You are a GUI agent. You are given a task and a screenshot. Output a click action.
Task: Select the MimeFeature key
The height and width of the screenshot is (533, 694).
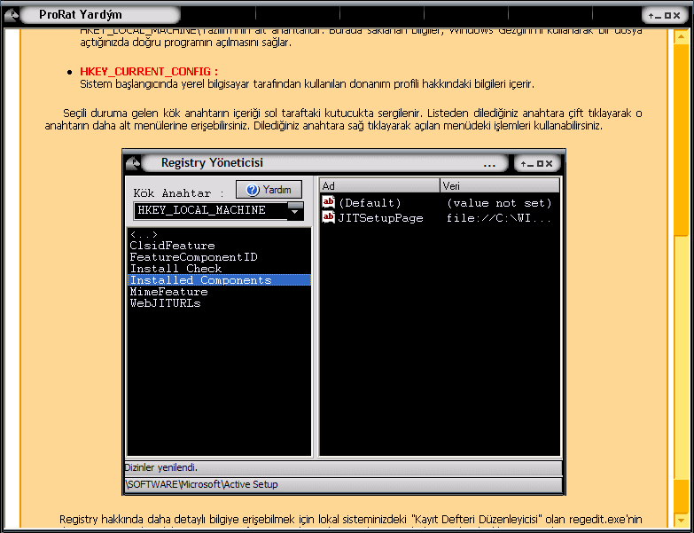click(x=168, y=292)
